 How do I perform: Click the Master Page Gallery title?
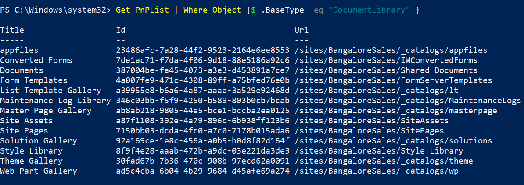[x=46, y=111]
